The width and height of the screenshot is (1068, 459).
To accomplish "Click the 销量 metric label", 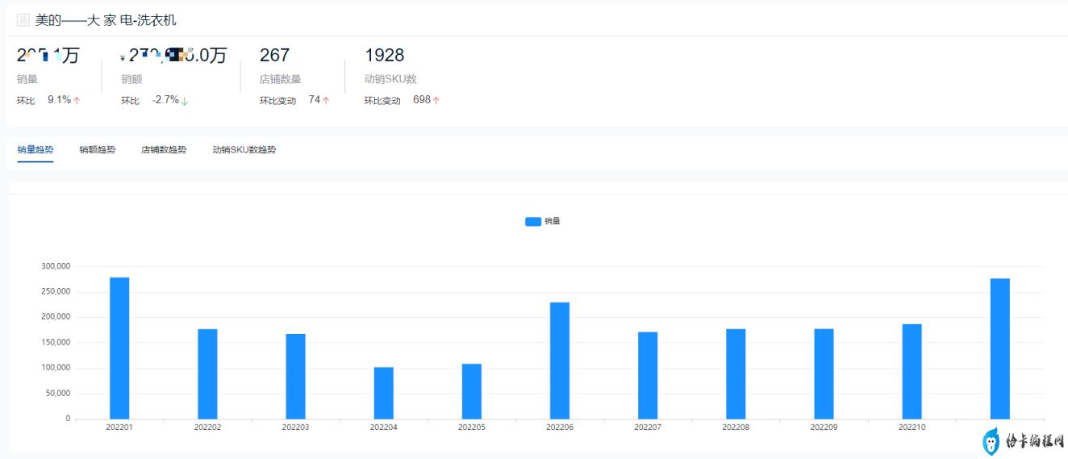I will click(x=27, y=79).
